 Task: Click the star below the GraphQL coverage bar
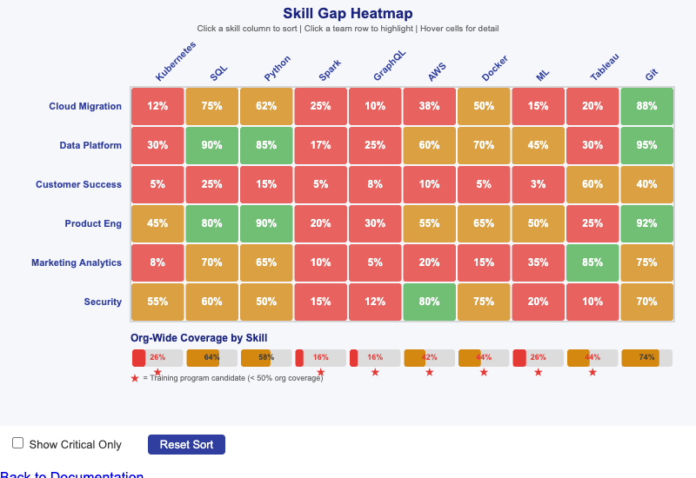[x=375, y=372]
